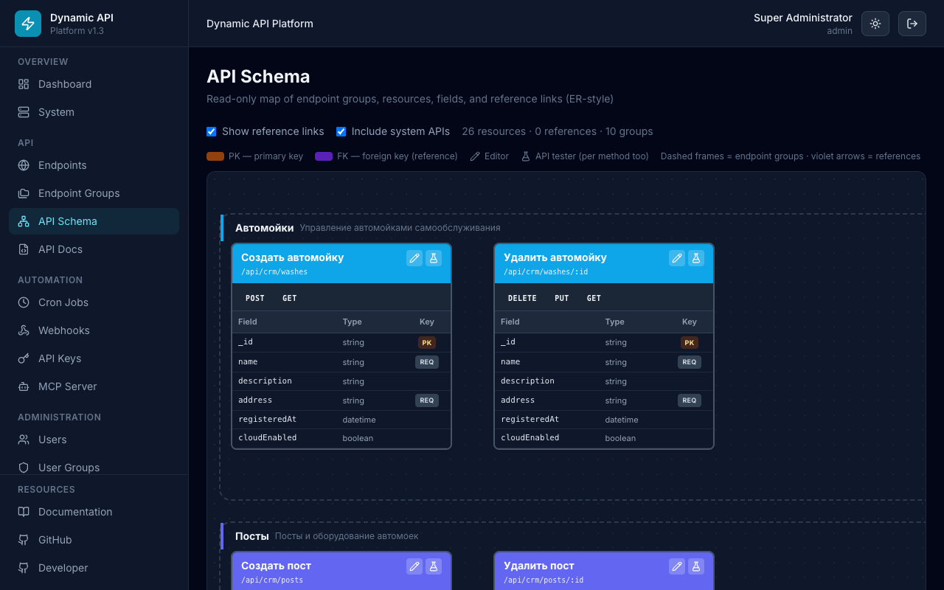This screenshot has height=590, width=944.
Task: Click /api/crm/posts path text
Action: tap(272, 580)
